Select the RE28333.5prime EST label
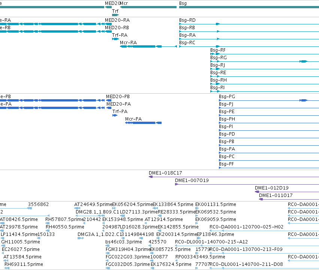Image resolution: width=319 pixels, height=270 pixels. point(177,212)
